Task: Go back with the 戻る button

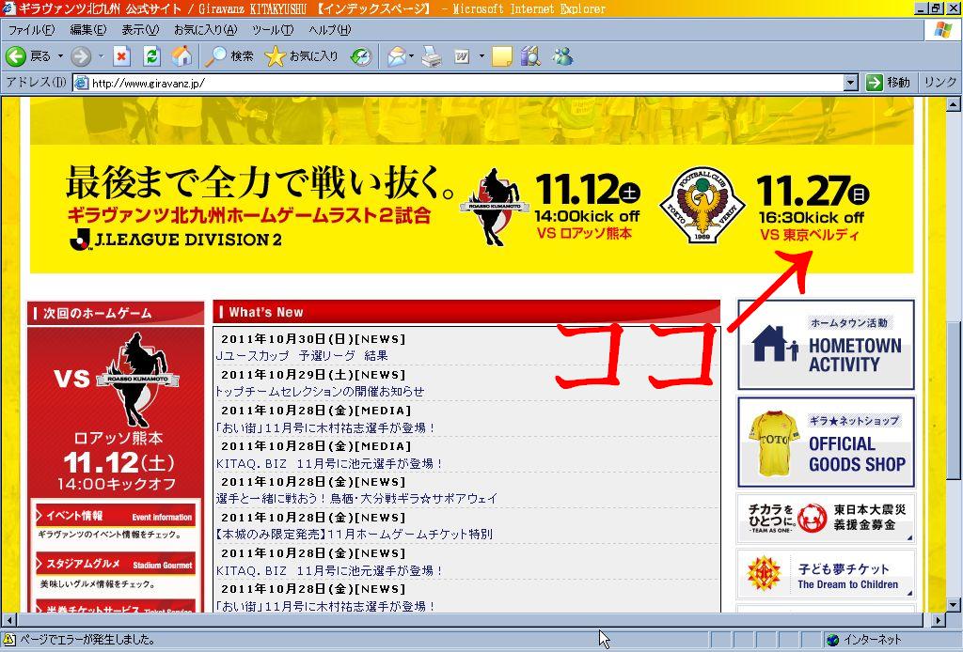Action: click(28, 56)
